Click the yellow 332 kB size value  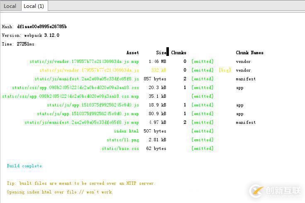click(159, 70)
